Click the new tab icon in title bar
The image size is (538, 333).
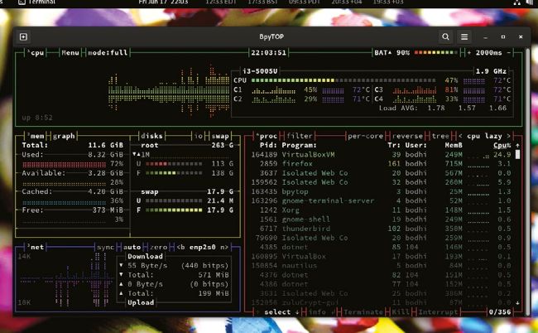23,36
